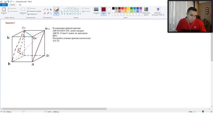Screen dimensions: 213x119
Task: Choose the Pentagon shape
Action: [67, 11]
